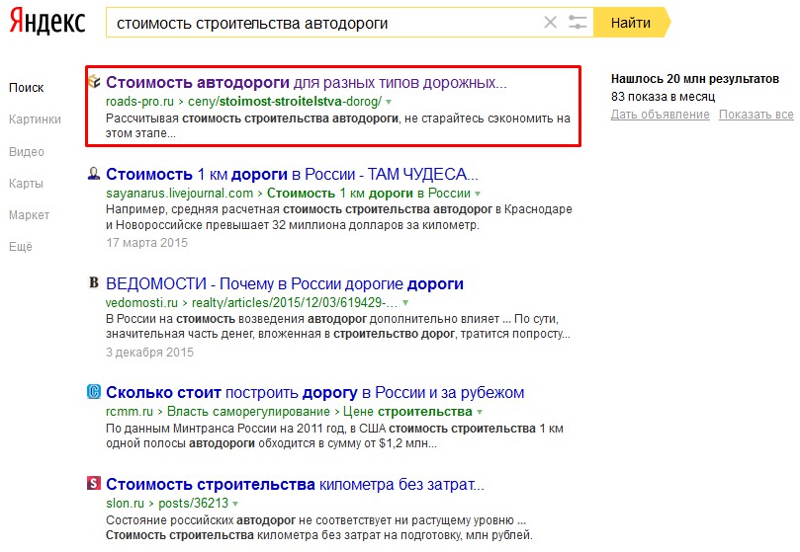Click the rcmm.ru result favicon

[94, 392]
